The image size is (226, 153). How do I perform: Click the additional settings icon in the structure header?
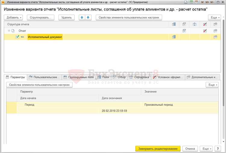point(215,24)
